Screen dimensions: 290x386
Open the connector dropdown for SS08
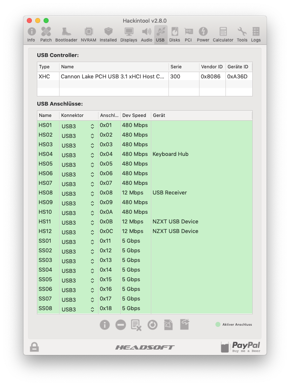coord(78,309)
